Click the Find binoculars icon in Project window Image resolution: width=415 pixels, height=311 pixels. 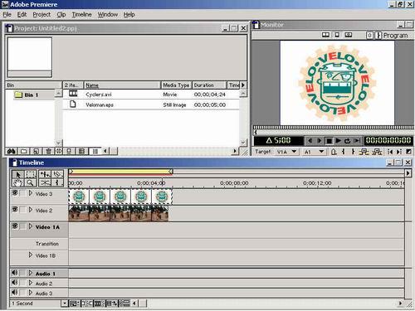pyautogui.click(x=12, y=151)
